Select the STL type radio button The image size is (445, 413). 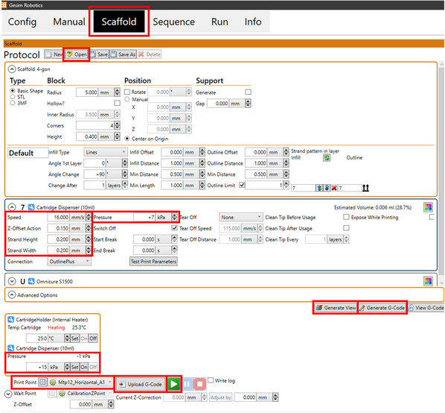(x=13, y=97)
